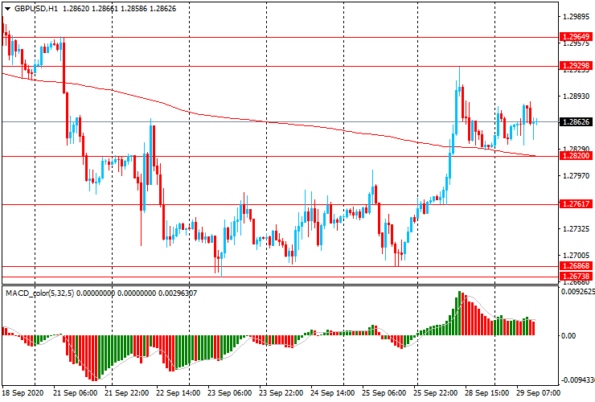Click the 21 Sep 06:00 time label
This screenshot has width=595, height=402.
click(75, 394)
